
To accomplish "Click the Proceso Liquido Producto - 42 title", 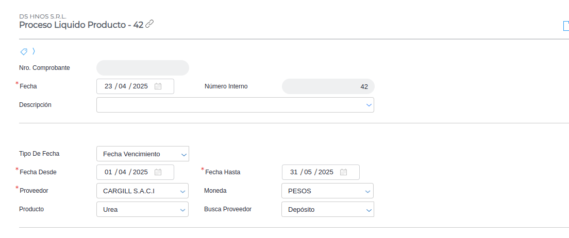I will (x=81, y=25).
